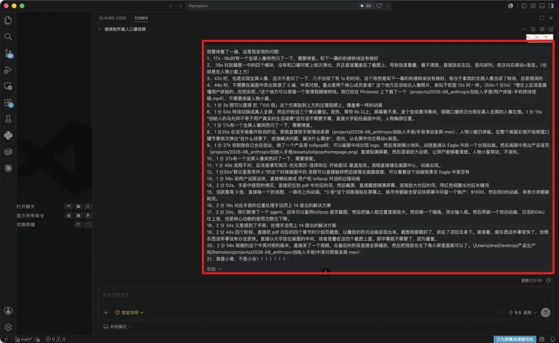Open notifications bell in status bar
This screenshot has height=343, width=559.
coord(552,339)
